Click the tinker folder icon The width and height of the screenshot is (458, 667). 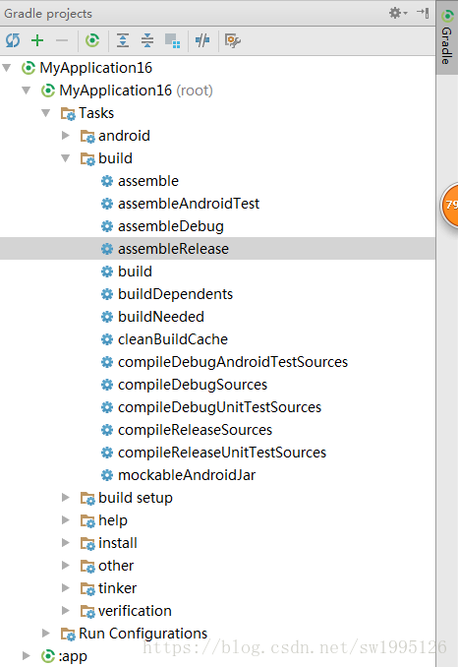[87, 588]
